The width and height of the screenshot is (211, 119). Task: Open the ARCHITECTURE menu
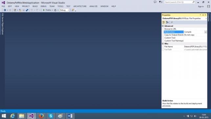(x=80, y=6)
